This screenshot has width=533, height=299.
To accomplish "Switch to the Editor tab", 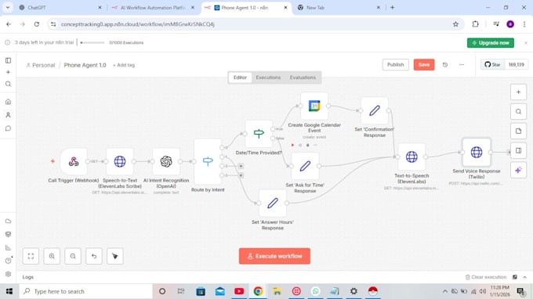I will coord(240,77).
